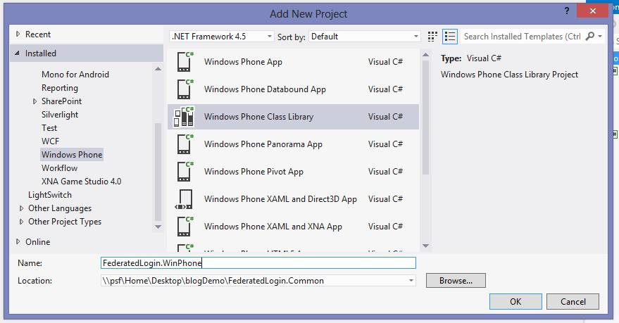The image size is (619, 323).
Task: Expand the SharePoint node
Action: click(x=35, y=101)
